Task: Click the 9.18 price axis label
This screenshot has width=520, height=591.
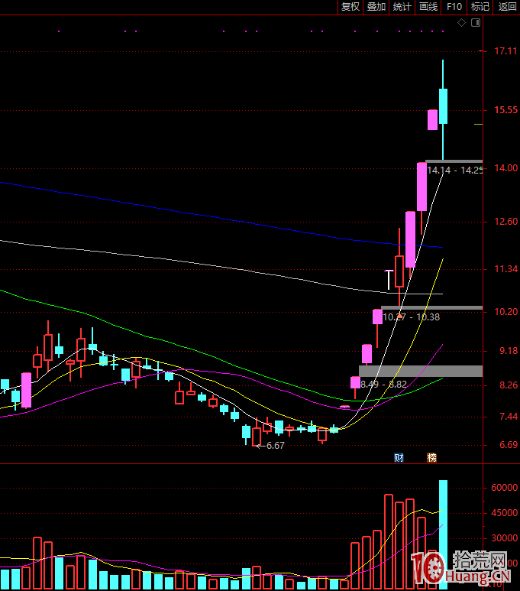Action: (x=509, y=351)
